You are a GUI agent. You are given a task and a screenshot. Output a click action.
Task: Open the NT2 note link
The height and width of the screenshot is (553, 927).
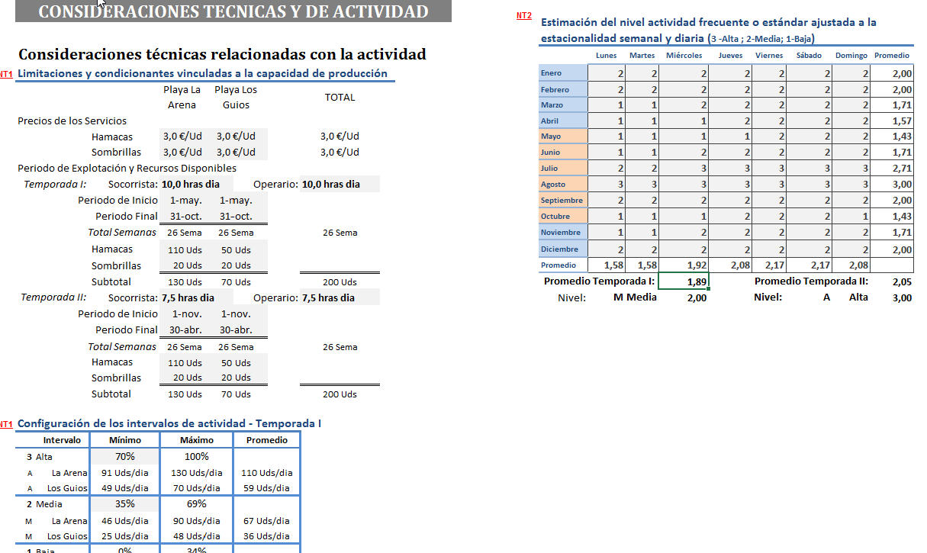523,15
